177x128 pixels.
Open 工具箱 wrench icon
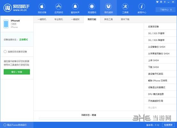point(125,6)
